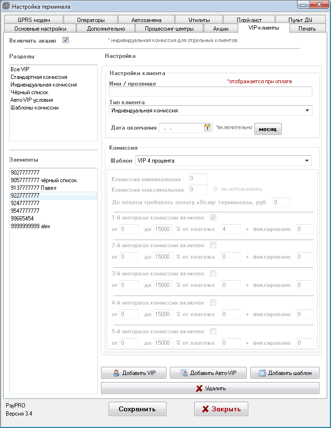Save settings with the Сохранить button

[x=137, y=409]
